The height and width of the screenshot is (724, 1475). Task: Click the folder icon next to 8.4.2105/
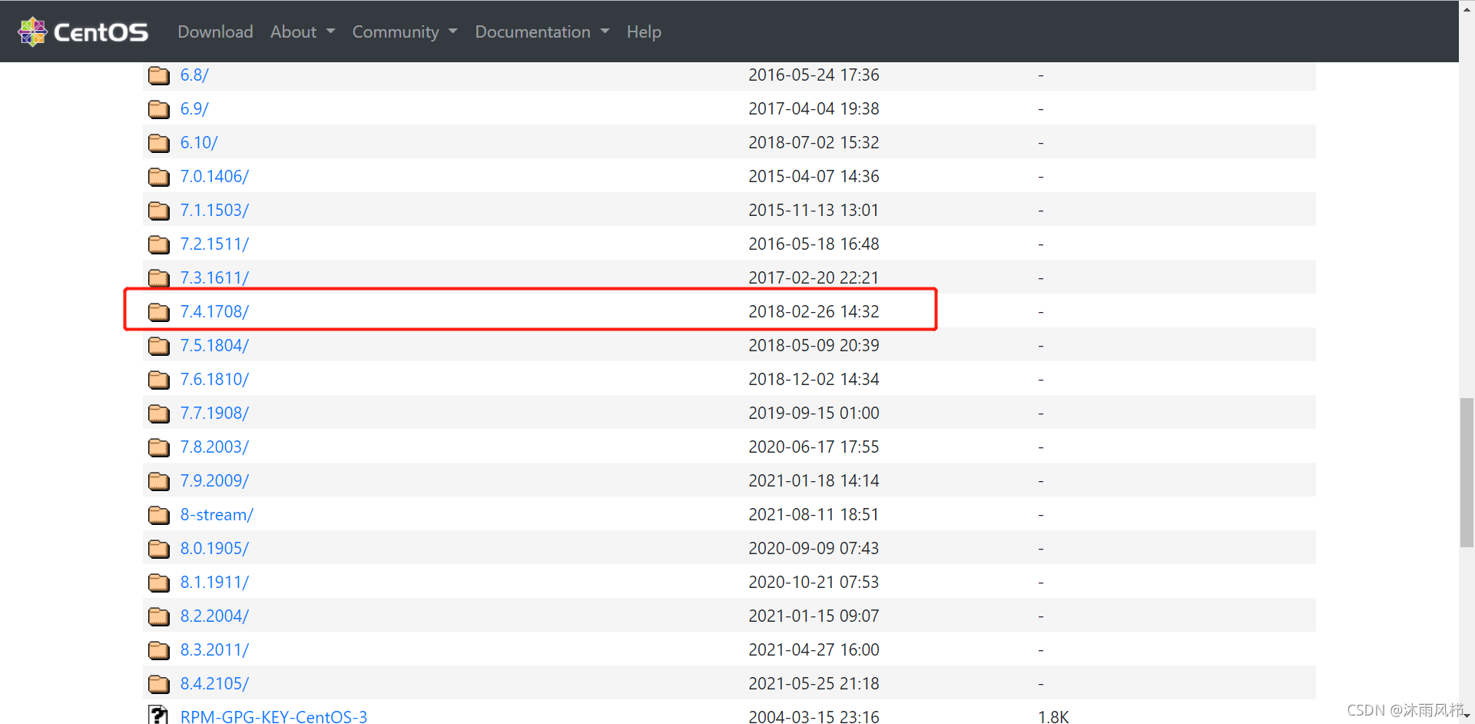click(159, 684)
